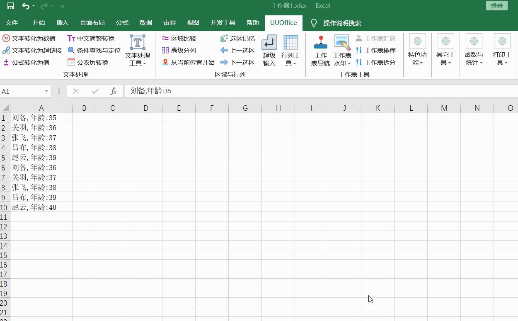The image size is (518, 321).
Task: Select the 文本转化为数值 tool
Action: [29, 38]
